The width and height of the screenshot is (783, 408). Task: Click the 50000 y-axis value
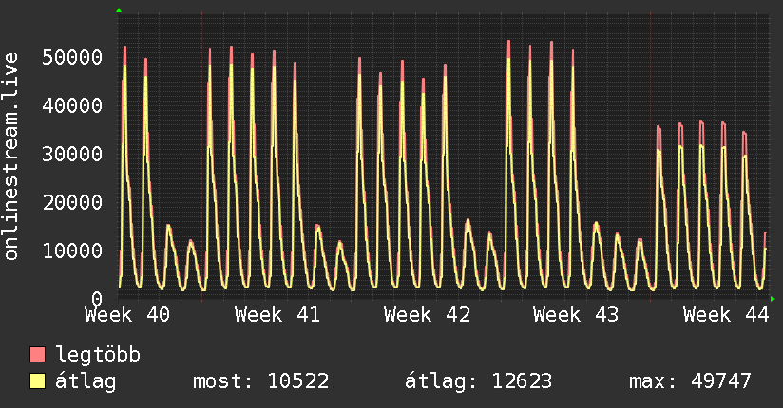[x=72, y=57]
